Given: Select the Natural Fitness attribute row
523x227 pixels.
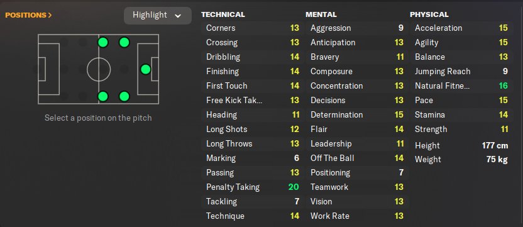Looking at the screenshot, I should coord(461,86).
